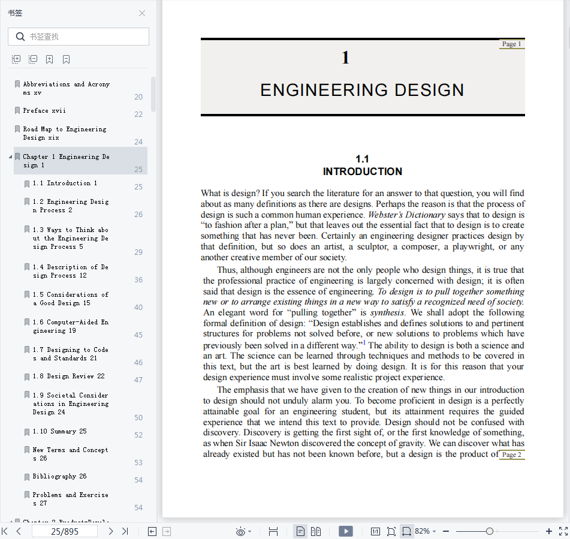This screenshot has width=570, height=539.
Task: Click the bookmark search magnifier icon
Action: tap(20, 37)
